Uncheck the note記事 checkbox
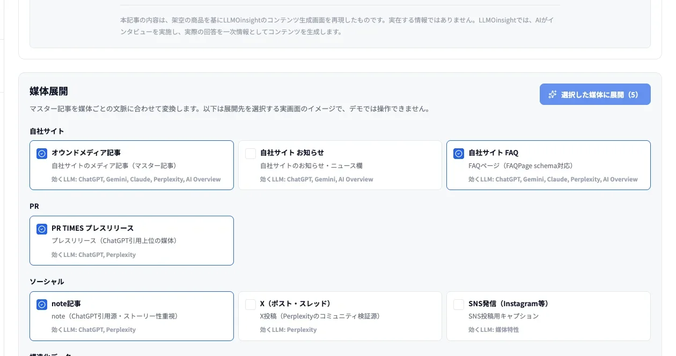676x356 pixels. (42, 305)
